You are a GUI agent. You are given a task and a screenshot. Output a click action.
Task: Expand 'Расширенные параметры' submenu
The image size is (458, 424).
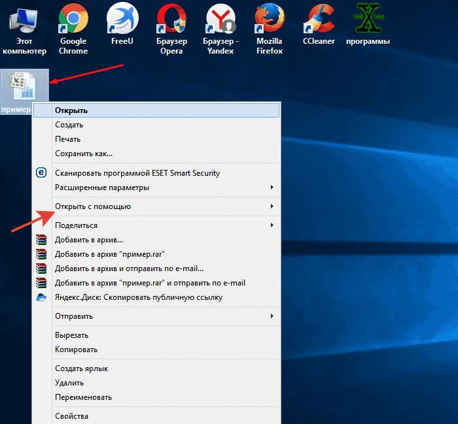102,188
